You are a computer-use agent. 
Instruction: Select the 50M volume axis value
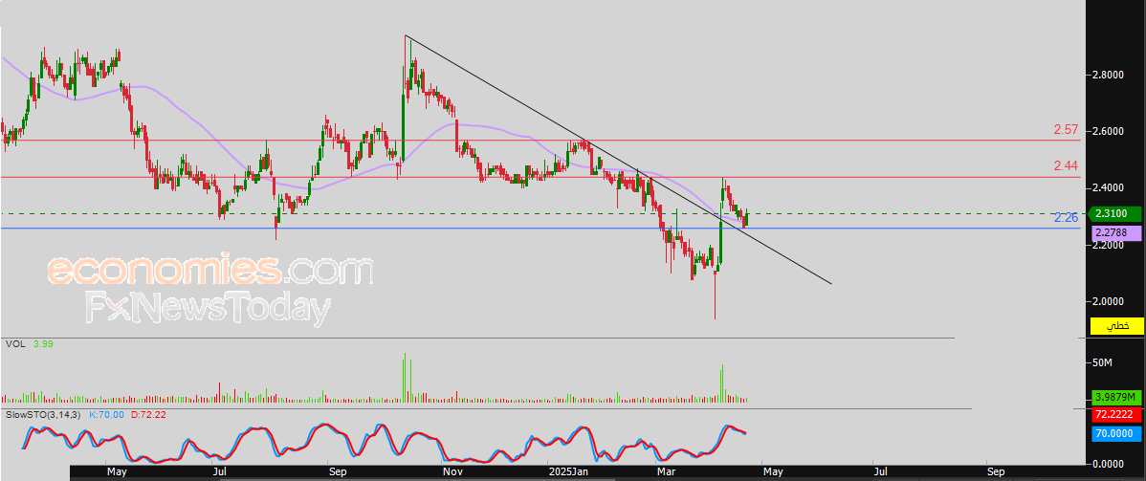[1103, 362]
